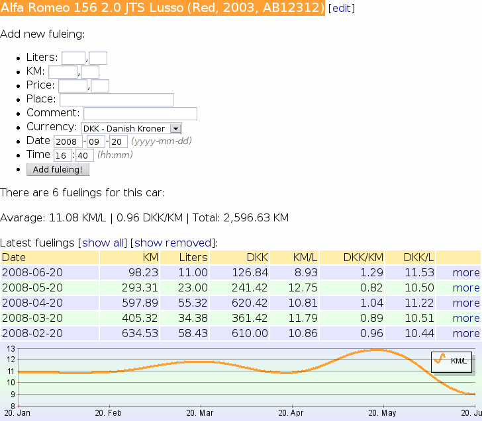Image resolution: width=482 pixels, height=421 pixels.
Task: Click the Alfa Romeo 156 car title
Action: [x=162, y=8]
